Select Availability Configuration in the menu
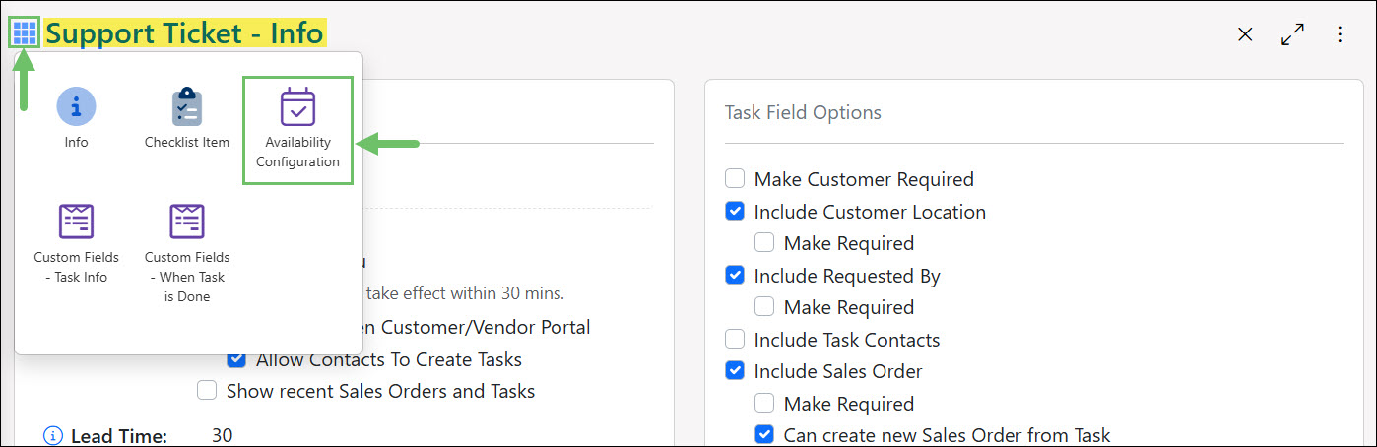 tap(297, 130)
